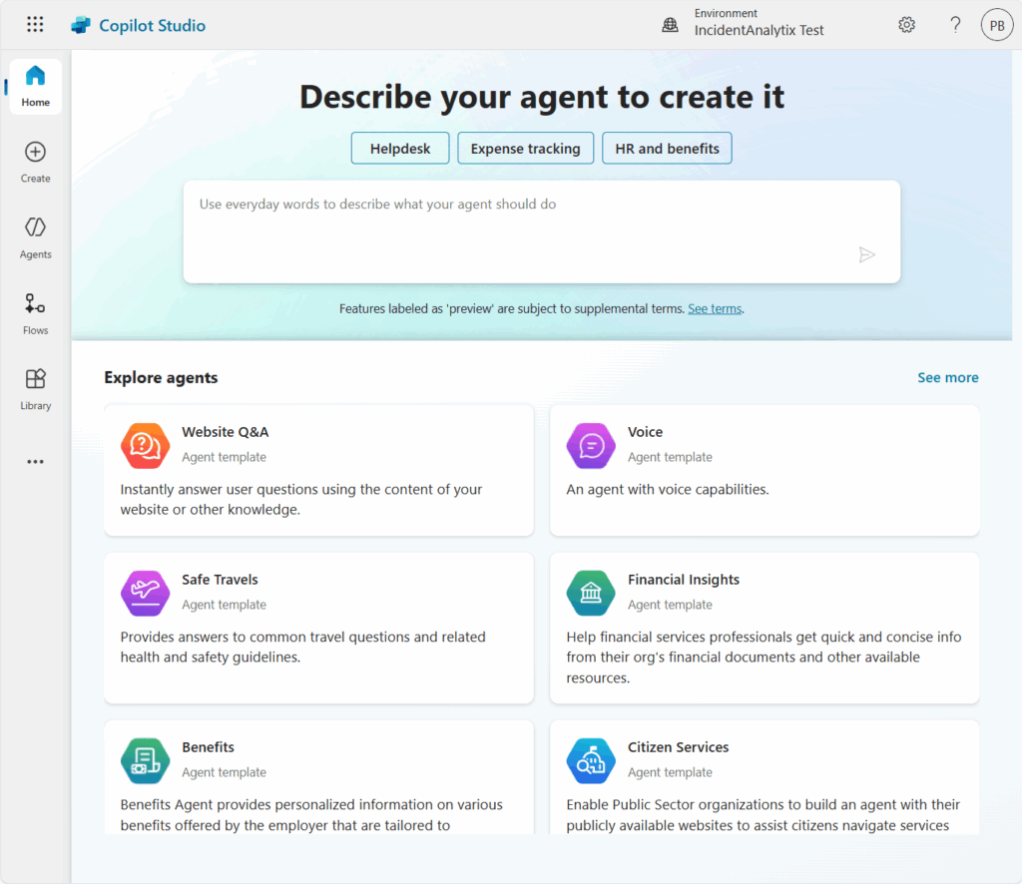Open Library in the left navigation
The width and height of the screenshot is (1022, 884).
tap(35, 390)
